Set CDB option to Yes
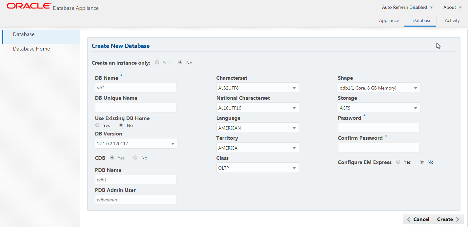 [x=112, y=158]
